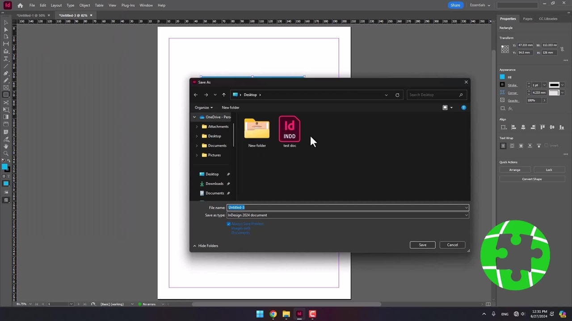This screenshot has width=572, height=321.
Task: Click the blue Fill color swatch
Action: tap(502, 77)
